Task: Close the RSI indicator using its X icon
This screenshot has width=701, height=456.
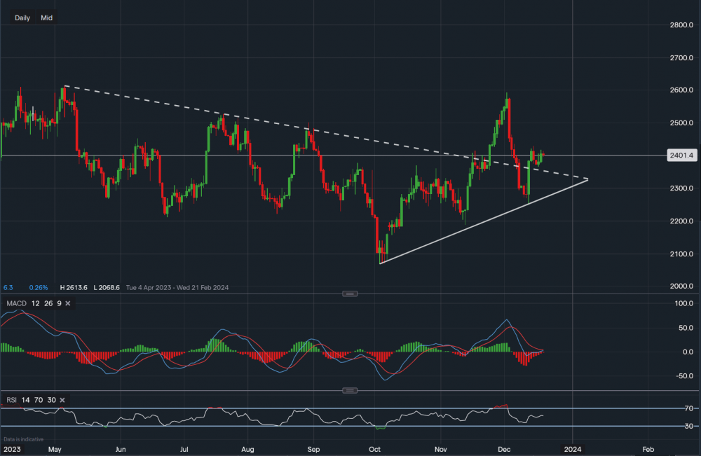Action: point(62,400)
